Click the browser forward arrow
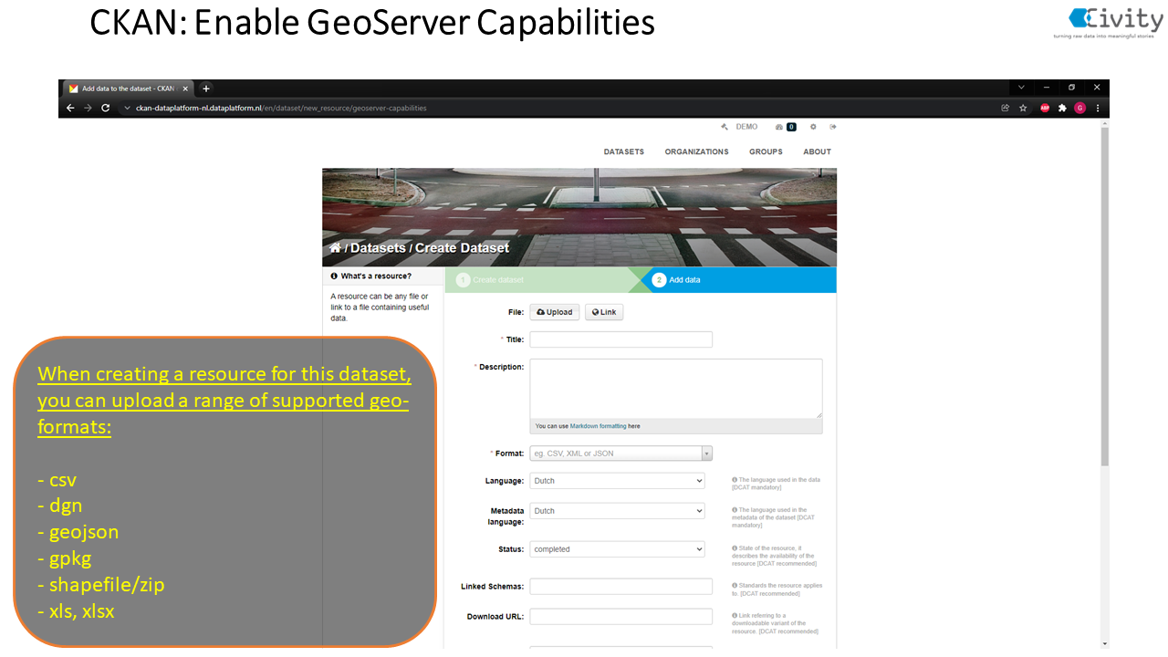 pyautogui.click(x=88, y=108)
